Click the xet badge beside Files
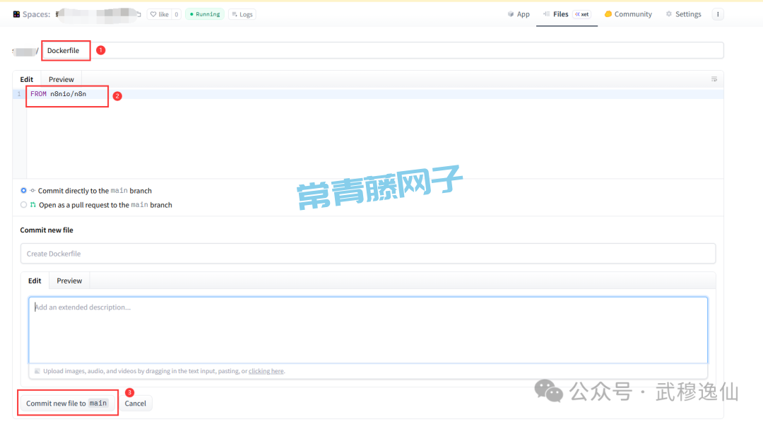Screen dimensions: 763x422 click(581, 14)
